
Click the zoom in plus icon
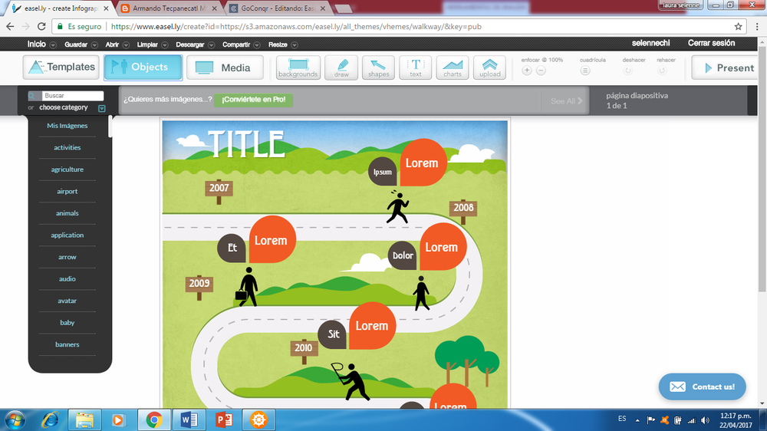coord(527,71)
